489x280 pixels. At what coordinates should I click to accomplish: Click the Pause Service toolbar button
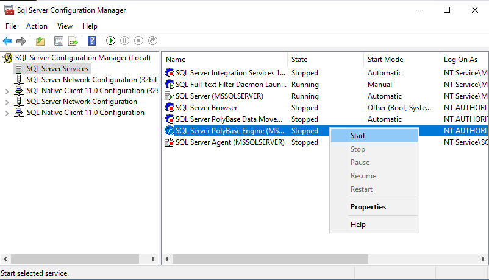[x=124, y=41]
